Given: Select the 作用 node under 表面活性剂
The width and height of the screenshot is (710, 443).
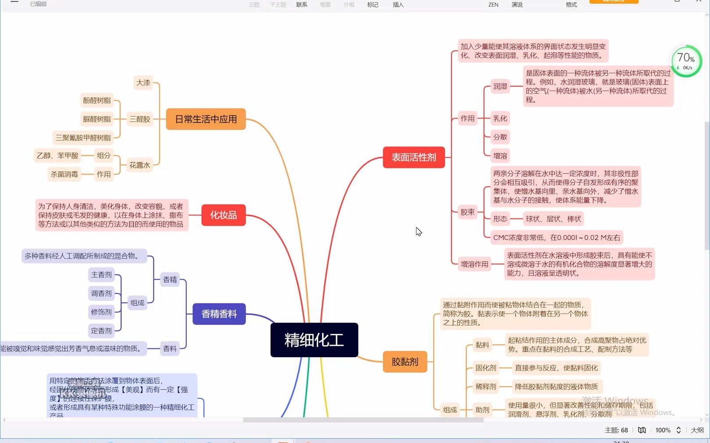Looking at the screenshot, I should point(468,118).
